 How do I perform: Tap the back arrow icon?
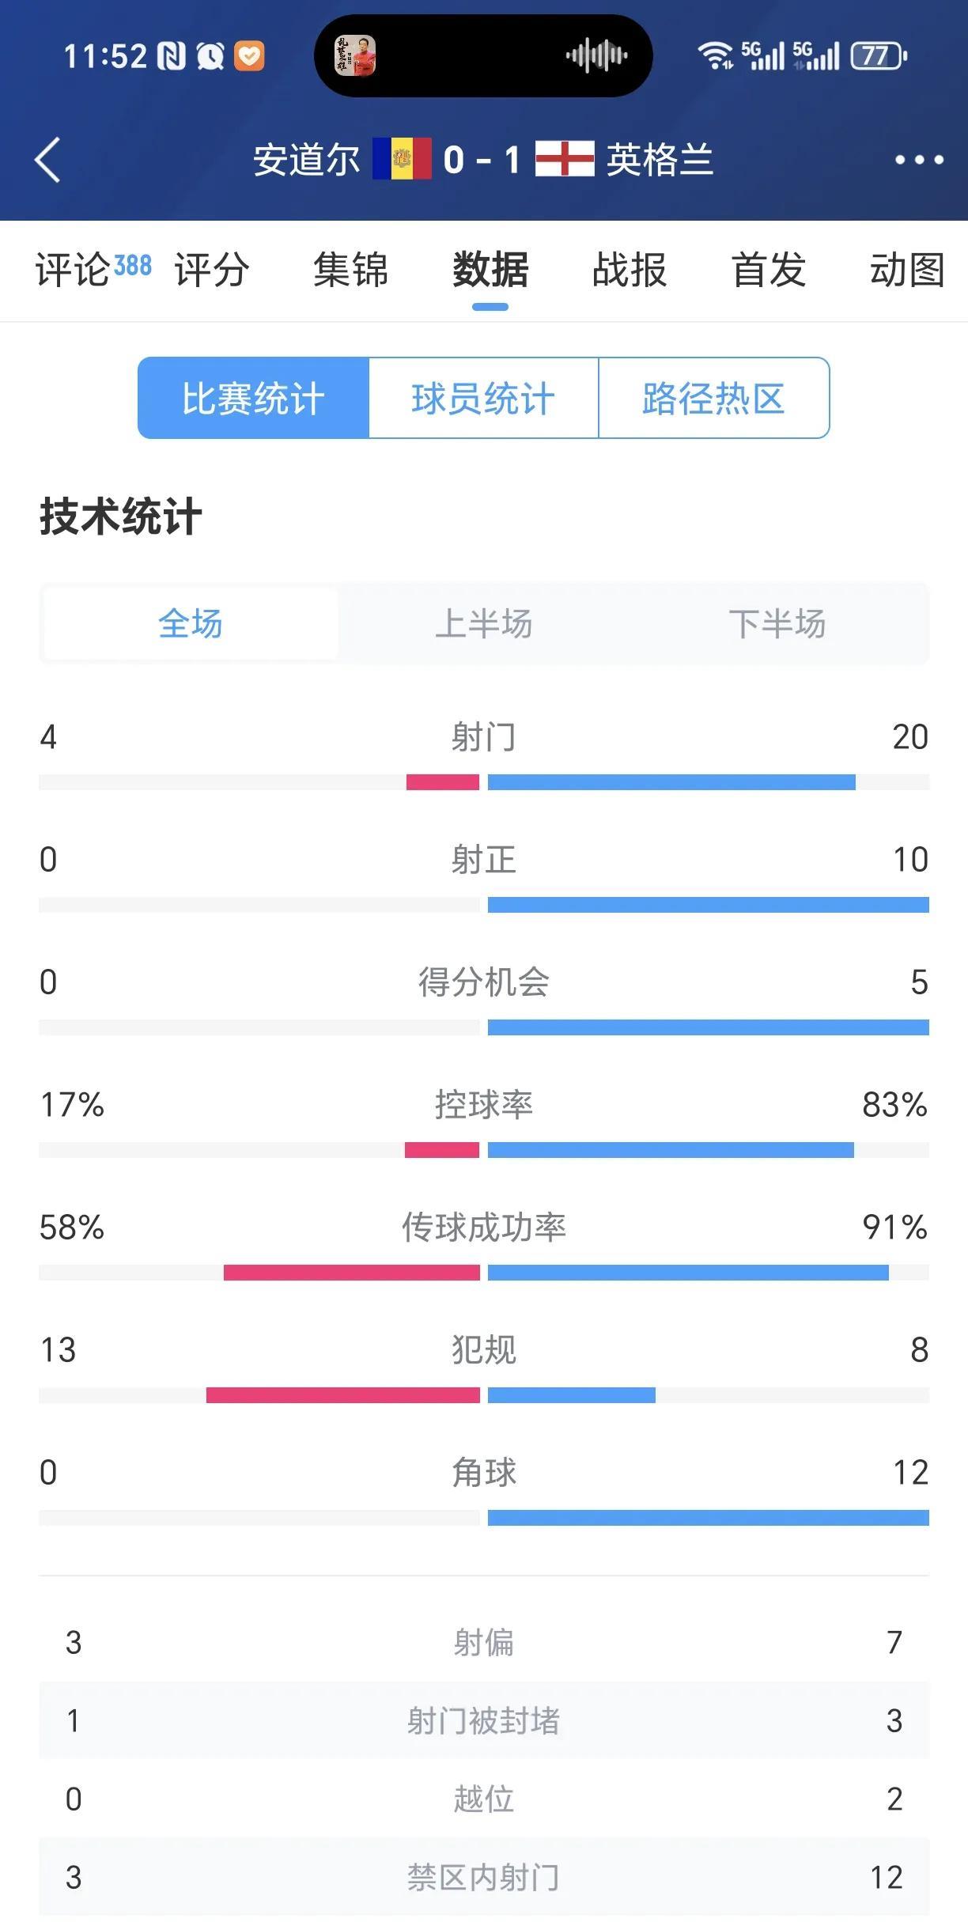(48, 160)
